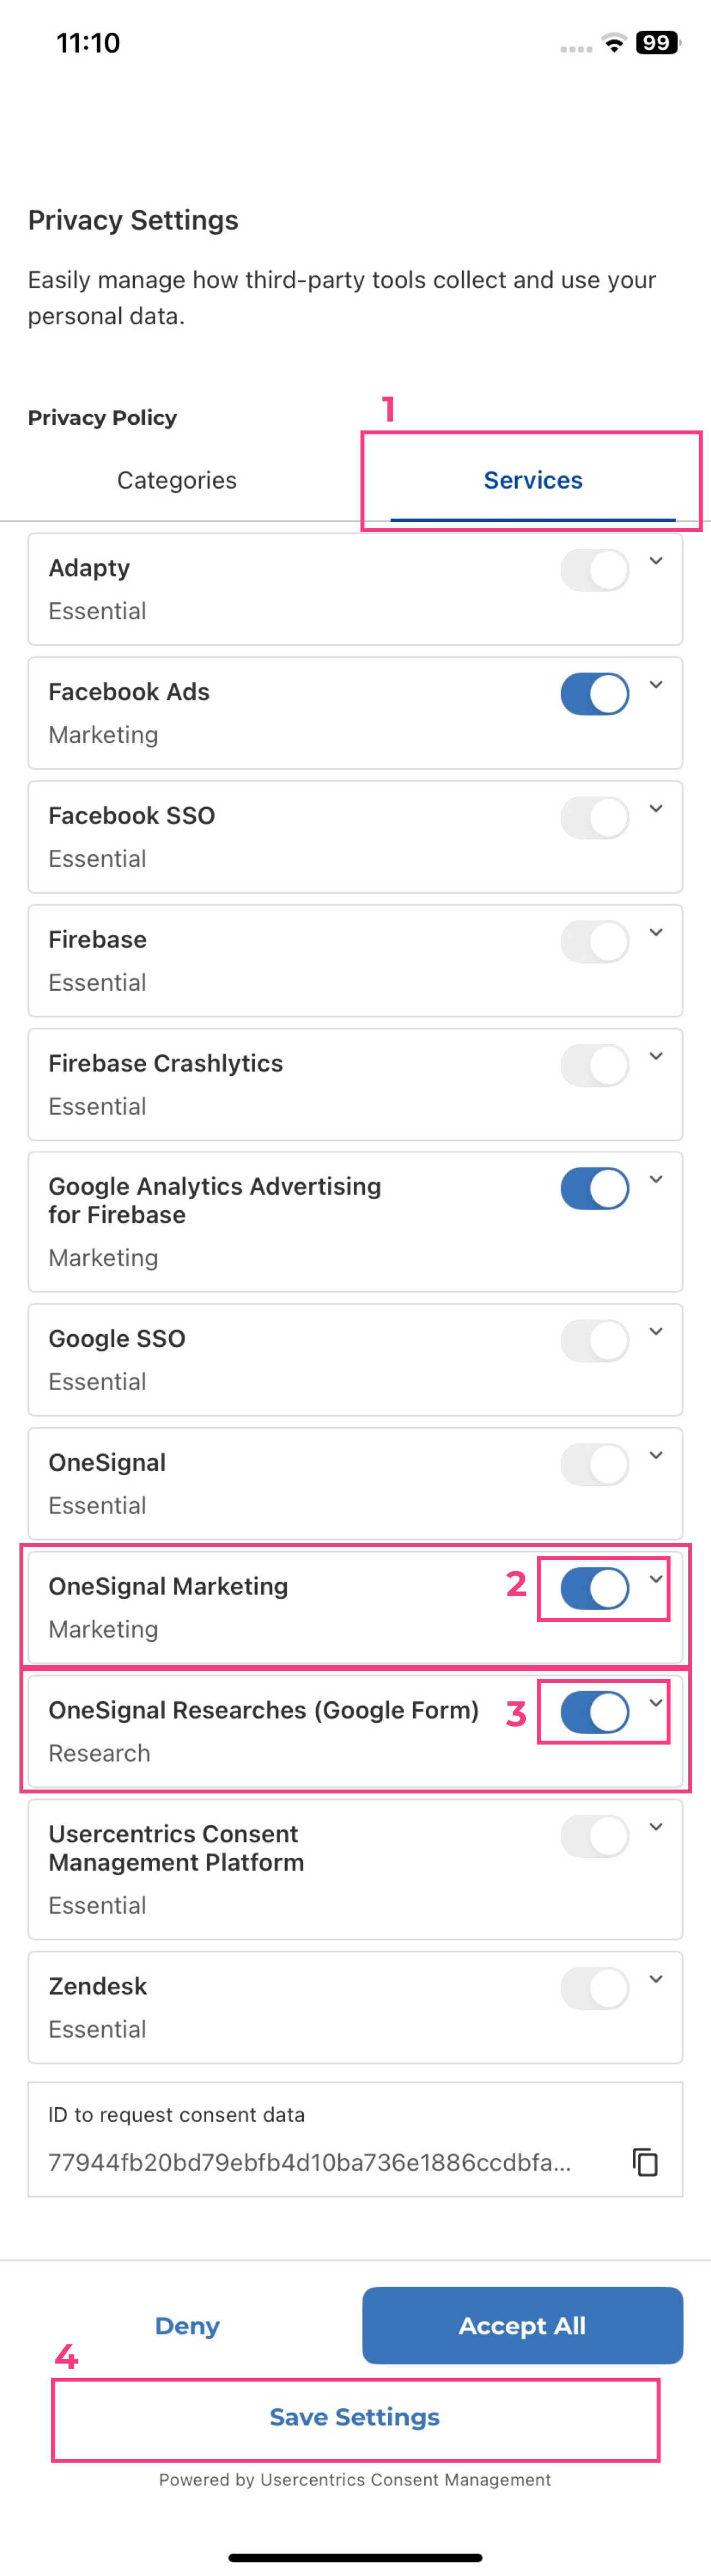Turn off Facebook Ads toggle
711x2576 pixels.
click(x=594, y=694)
